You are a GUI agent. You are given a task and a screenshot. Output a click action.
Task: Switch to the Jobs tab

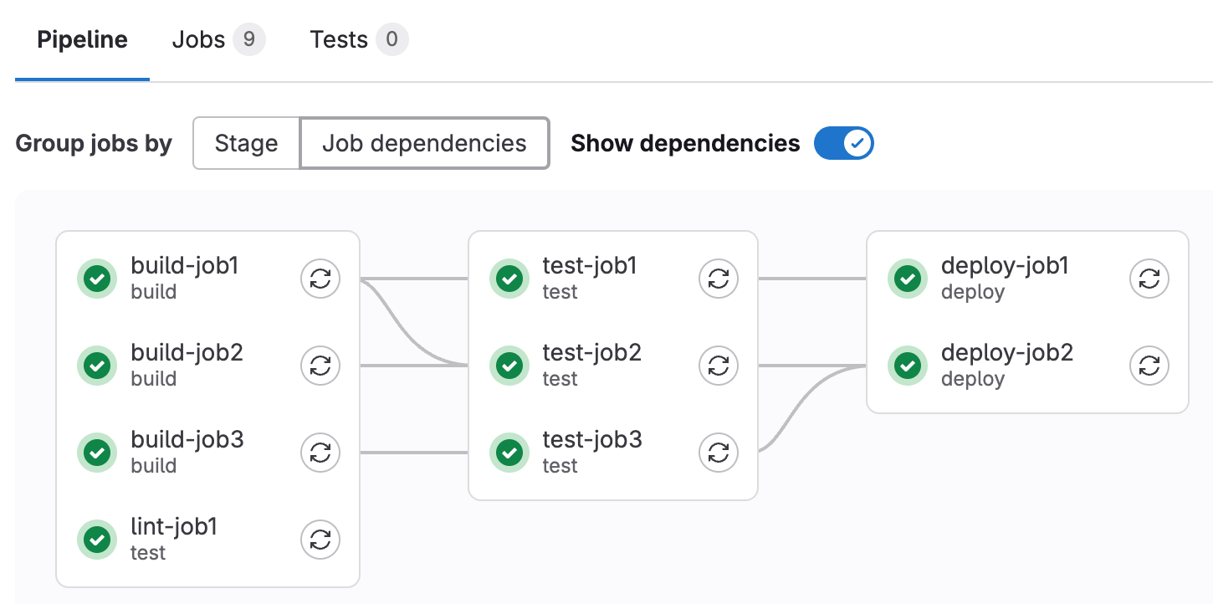[218, 40]
